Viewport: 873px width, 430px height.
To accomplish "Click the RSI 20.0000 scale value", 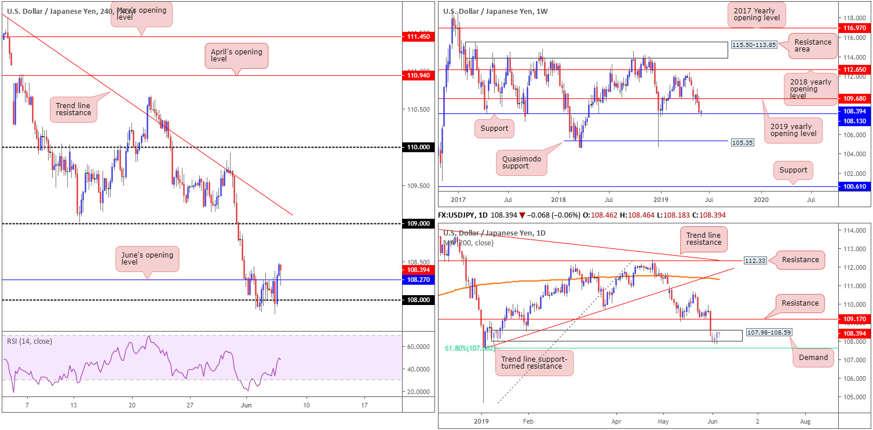I will 418,392.
